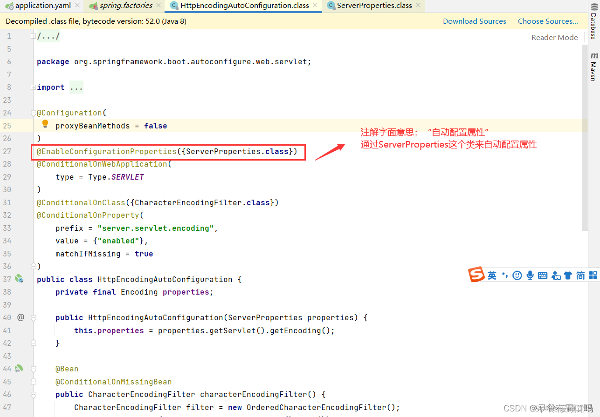Click the Type.SERVLET value on line 29
Screen dimensions: 600x417
pyautogui.click(x=116, y=177)
